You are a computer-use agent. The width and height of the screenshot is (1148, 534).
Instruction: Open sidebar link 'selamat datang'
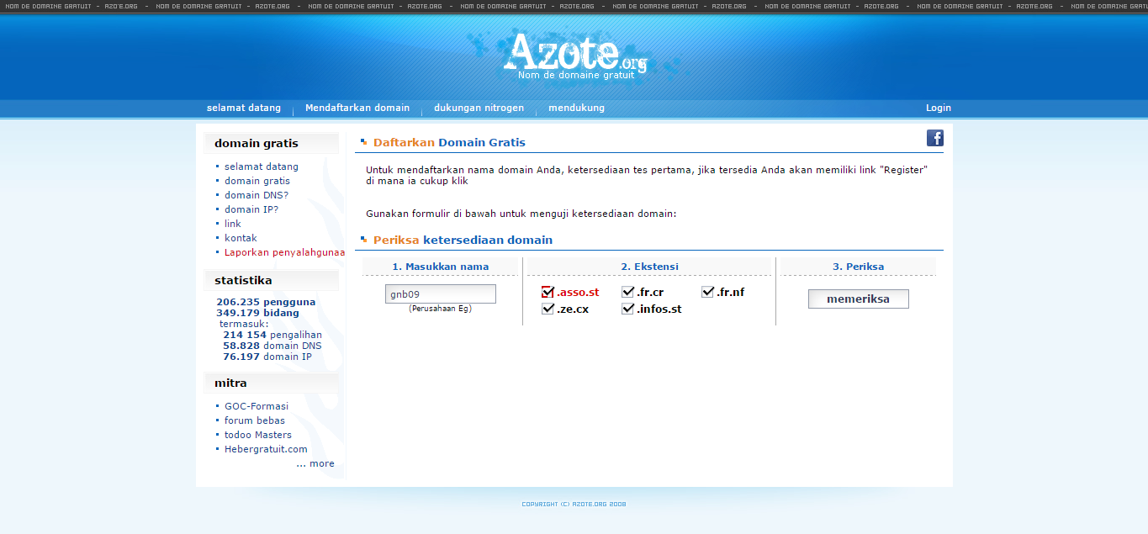[x=262, y=167]
